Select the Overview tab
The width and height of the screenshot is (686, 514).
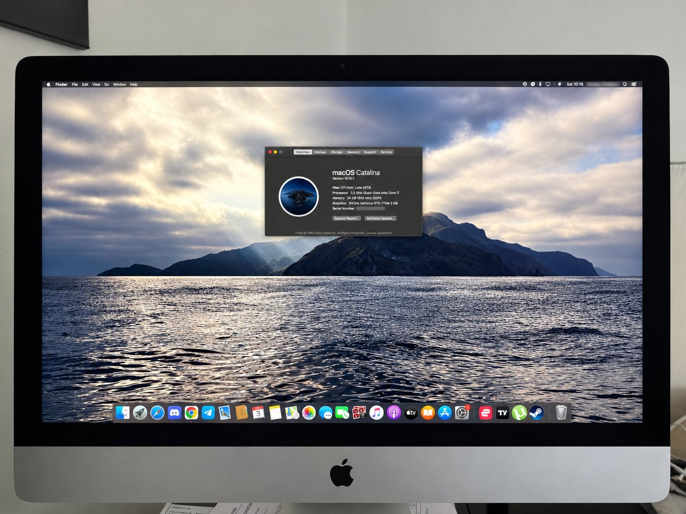[x=302, y=152]
